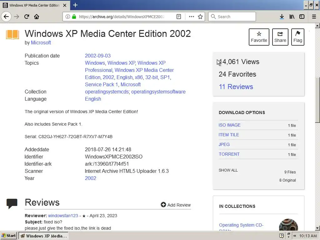The height and width of the screenshot is (240, 320).
Task: Click the identifier WindowsXPMCE2002ISO value
Action: click(114, 157)
